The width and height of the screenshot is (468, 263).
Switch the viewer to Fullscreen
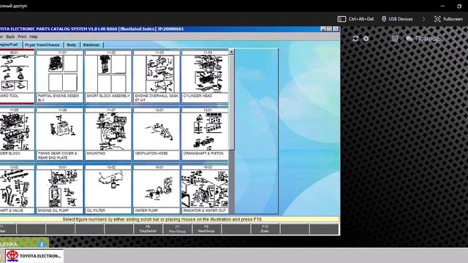[x=448, y=19]
